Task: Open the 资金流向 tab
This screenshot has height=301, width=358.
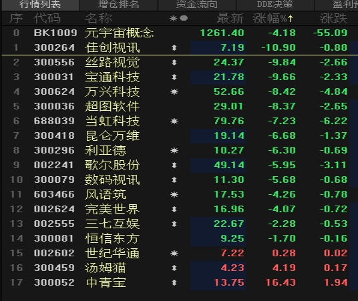Action: point(197,5)
